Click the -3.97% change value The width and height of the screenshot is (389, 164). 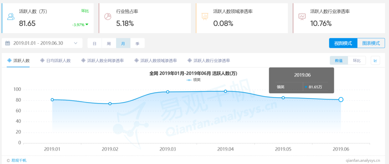point(78,25)
